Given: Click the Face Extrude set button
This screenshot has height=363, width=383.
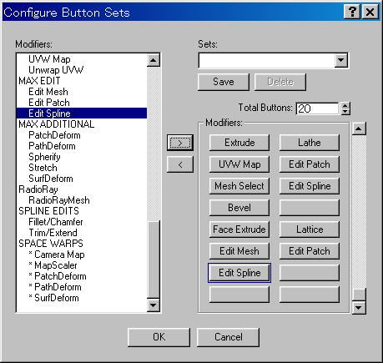Looking at the screenshot, I should click(239, 229).
